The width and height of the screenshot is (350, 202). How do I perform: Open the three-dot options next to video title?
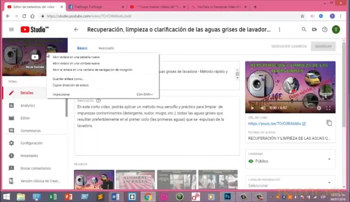(x=279, y=29)
